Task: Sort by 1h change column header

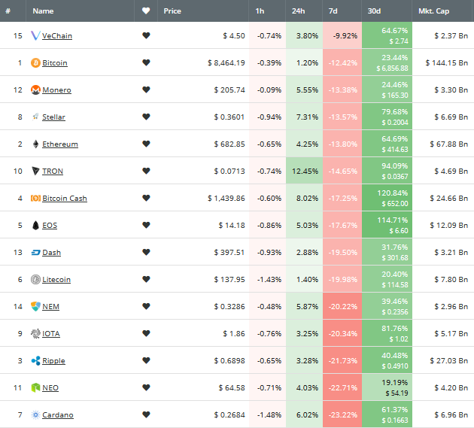Action: click(x=260, y=11)
